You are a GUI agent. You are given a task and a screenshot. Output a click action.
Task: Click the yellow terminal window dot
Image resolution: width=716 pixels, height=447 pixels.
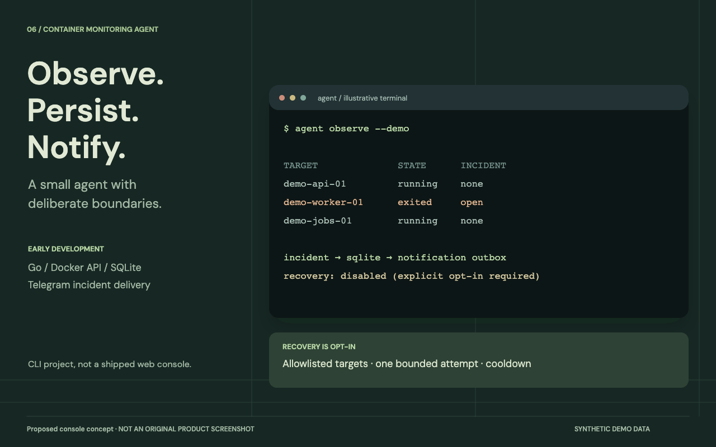pos(293,98)
